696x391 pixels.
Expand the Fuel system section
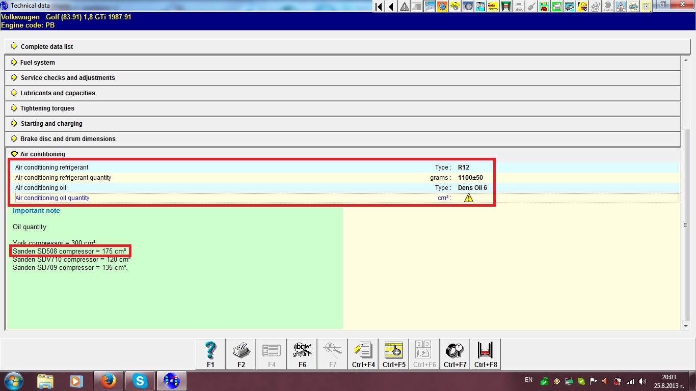coord(38,63)
